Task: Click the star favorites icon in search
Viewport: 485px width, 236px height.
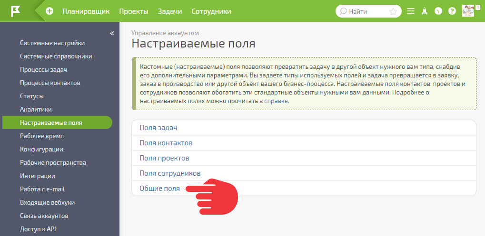Action: click(393, 12)
